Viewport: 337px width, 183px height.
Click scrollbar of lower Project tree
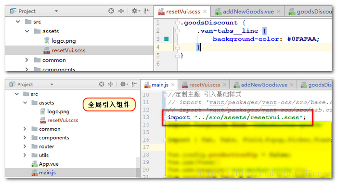click(138, 167)
